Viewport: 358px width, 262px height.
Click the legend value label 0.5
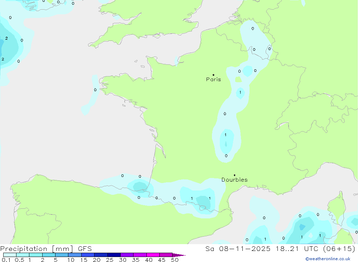click(19, 260)
